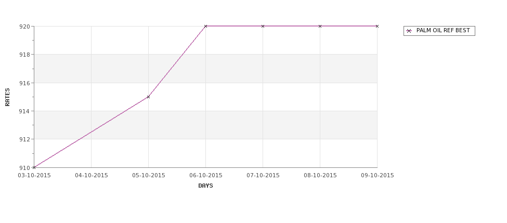Click the 914 y-axis tick label
Screen dimensions: 507x223
[24, 111]
